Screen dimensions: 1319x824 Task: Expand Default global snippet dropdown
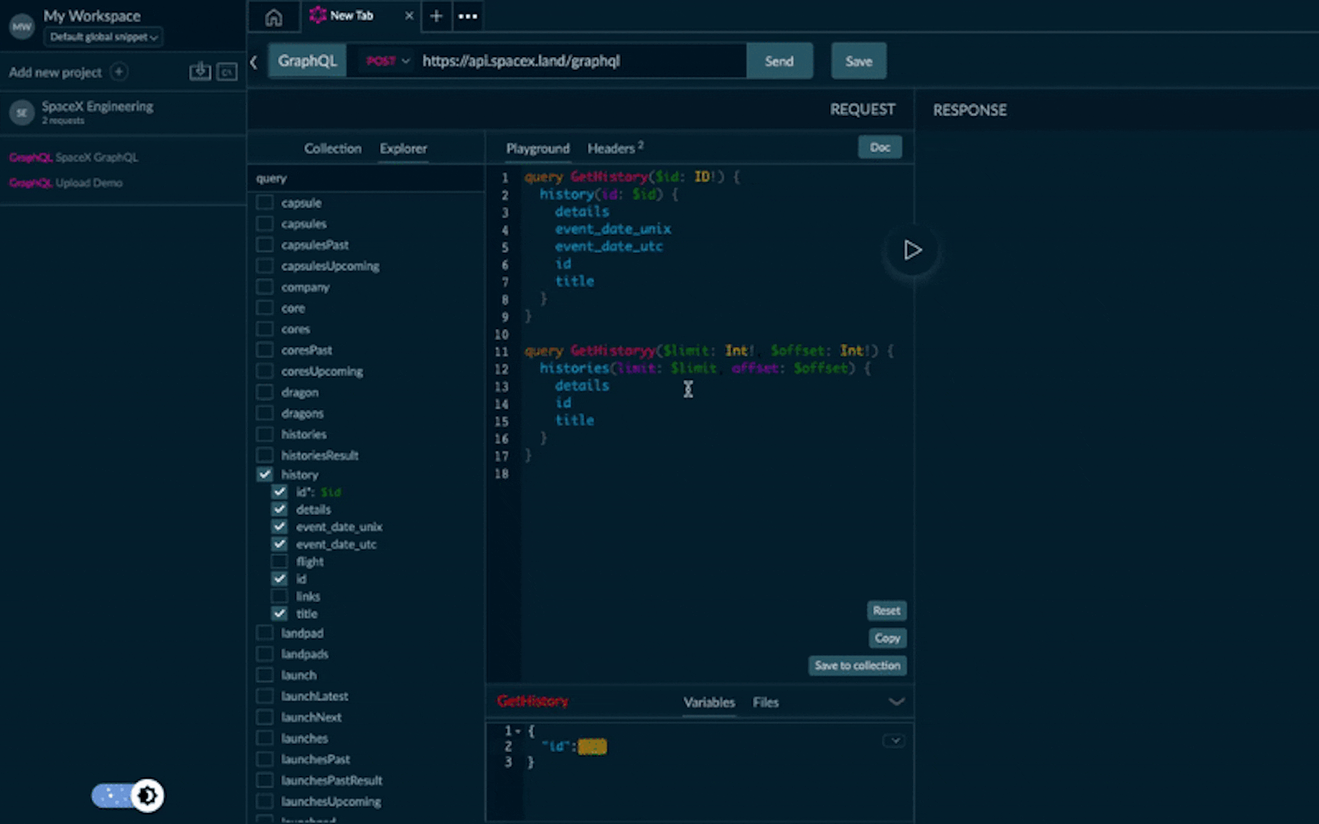click(103, 37)
